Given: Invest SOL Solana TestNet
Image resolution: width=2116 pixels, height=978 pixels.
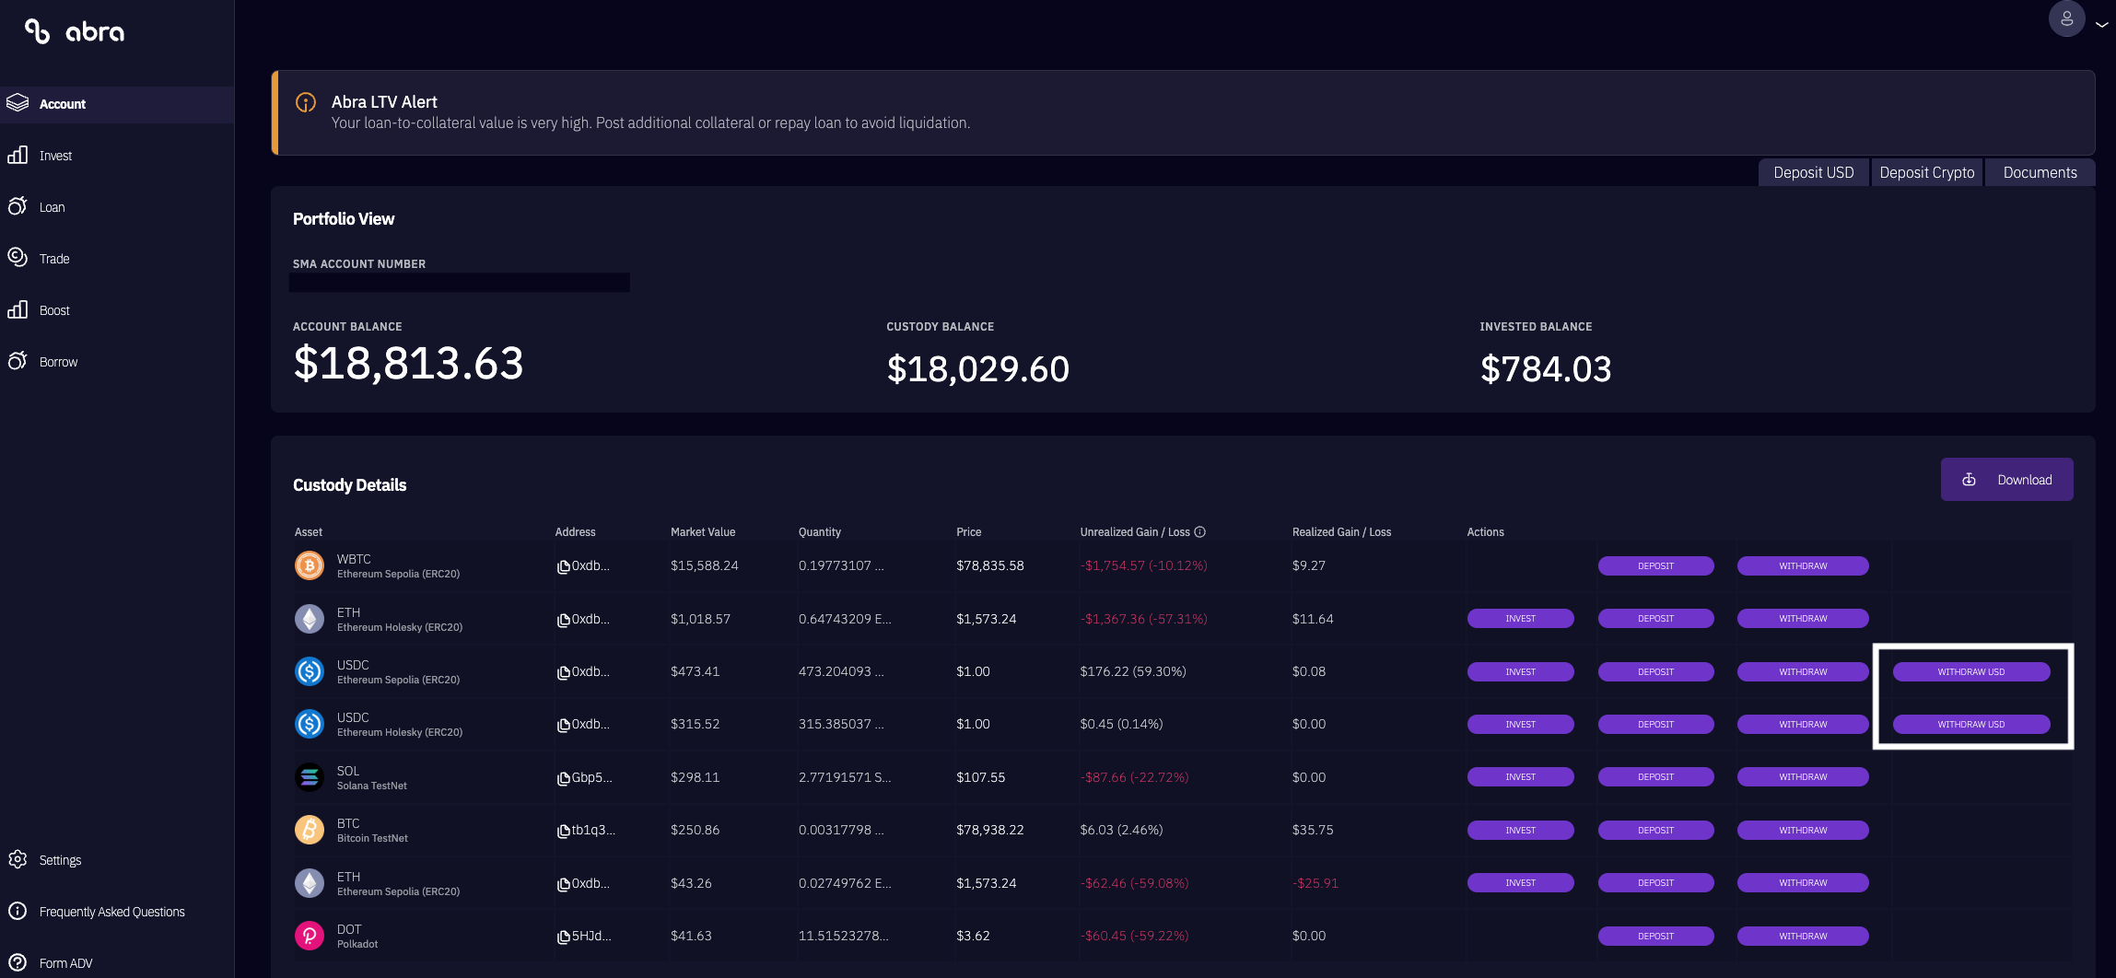Looking at the screenshot, I should (1520, 776).
